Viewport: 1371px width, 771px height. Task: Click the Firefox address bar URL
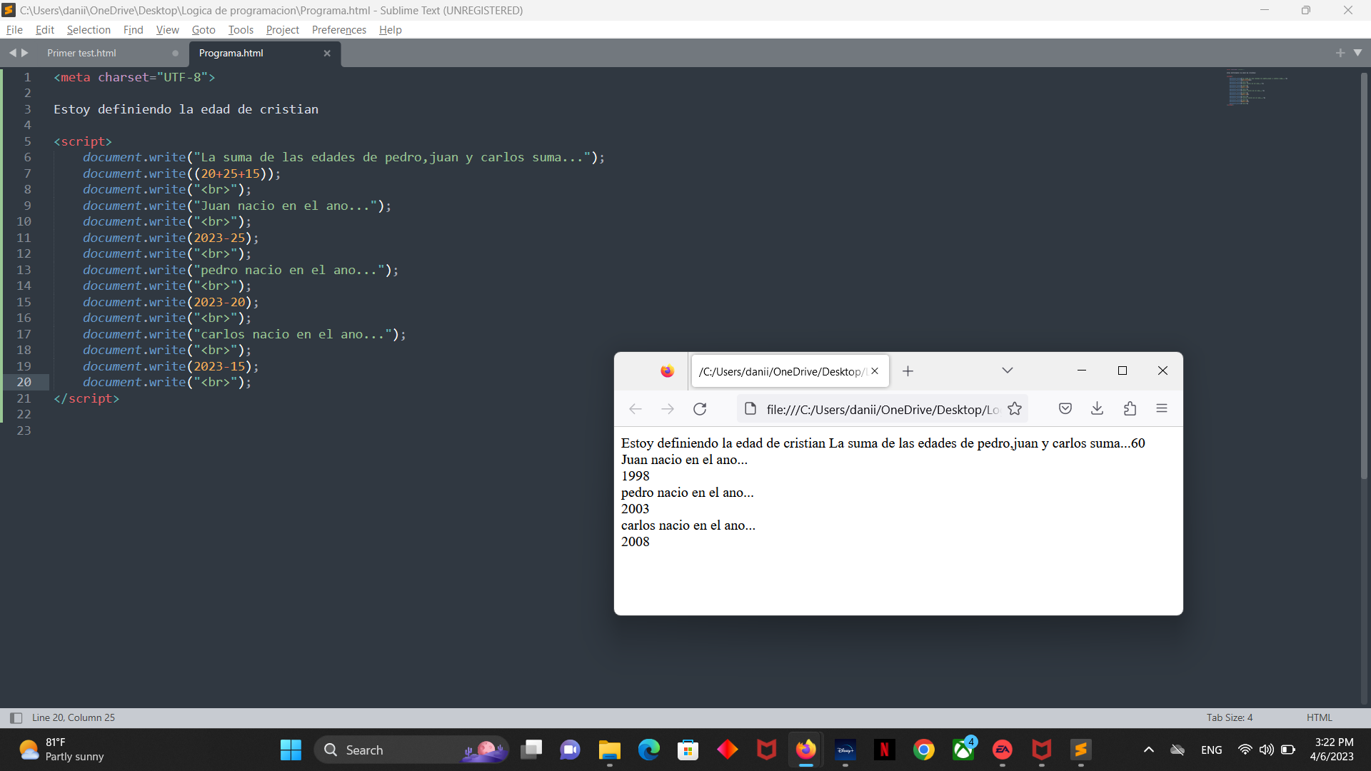(883, 410)
